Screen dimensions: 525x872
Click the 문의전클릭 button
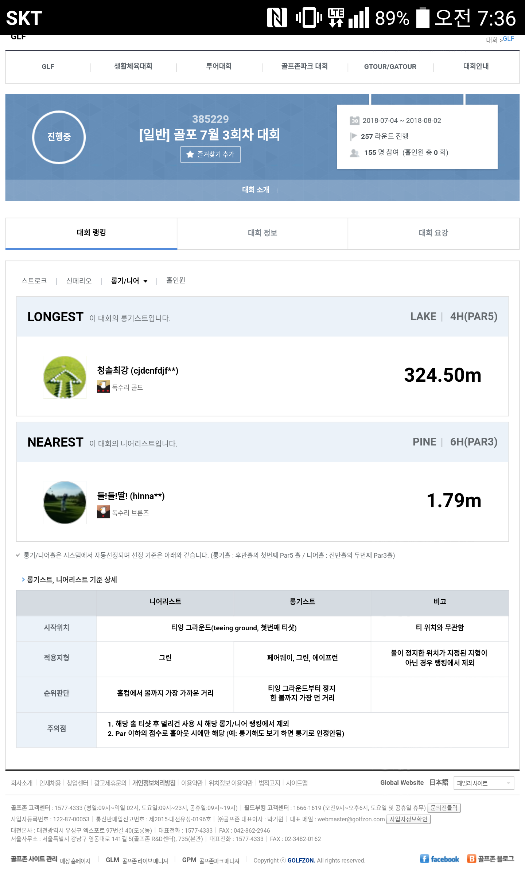tap(444, 808)
